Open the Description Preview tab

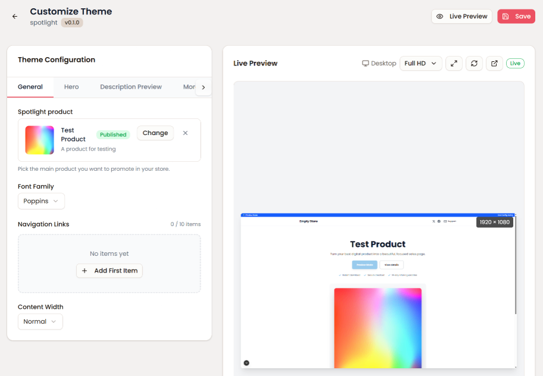coord(130,86)
